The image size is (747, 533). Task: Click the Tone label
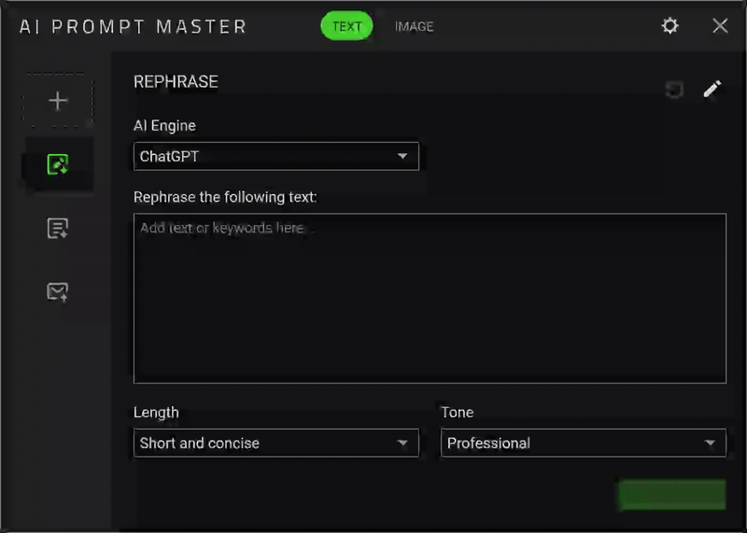[x=458, y=413]
